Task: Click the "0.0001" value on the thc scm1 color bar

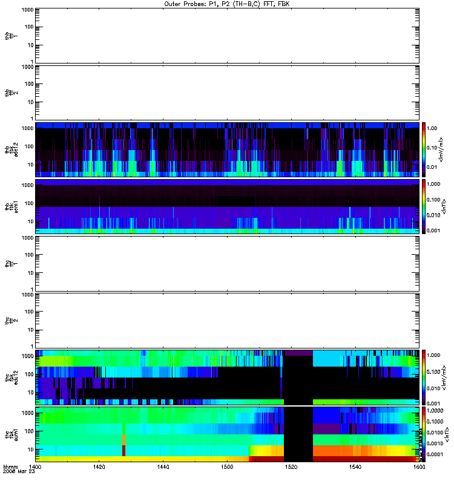Action: pyautogui.click(x=435, y=454)
